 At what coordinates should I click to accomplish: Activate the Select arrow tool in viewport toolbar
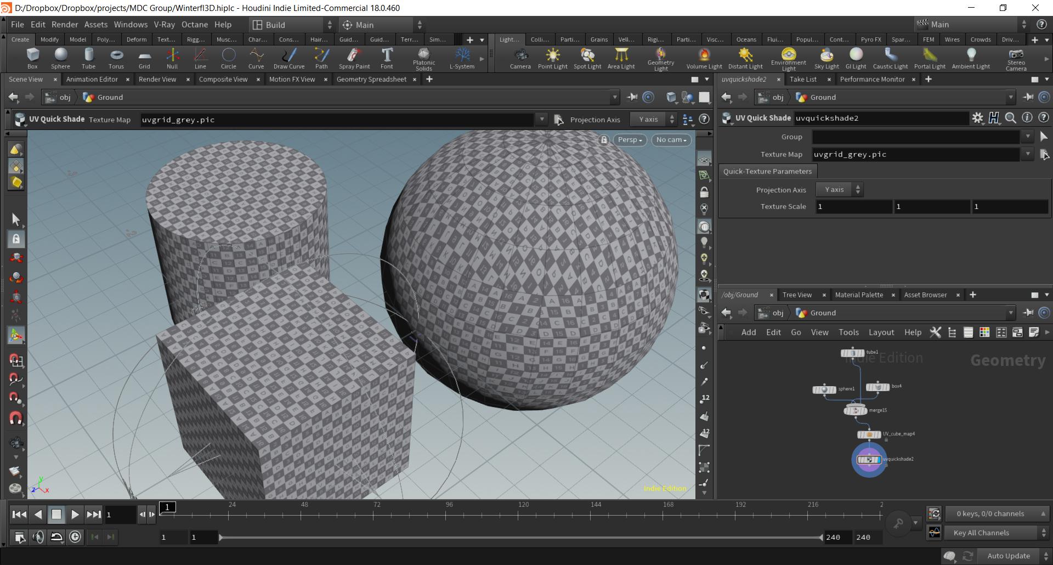(16, 219)
